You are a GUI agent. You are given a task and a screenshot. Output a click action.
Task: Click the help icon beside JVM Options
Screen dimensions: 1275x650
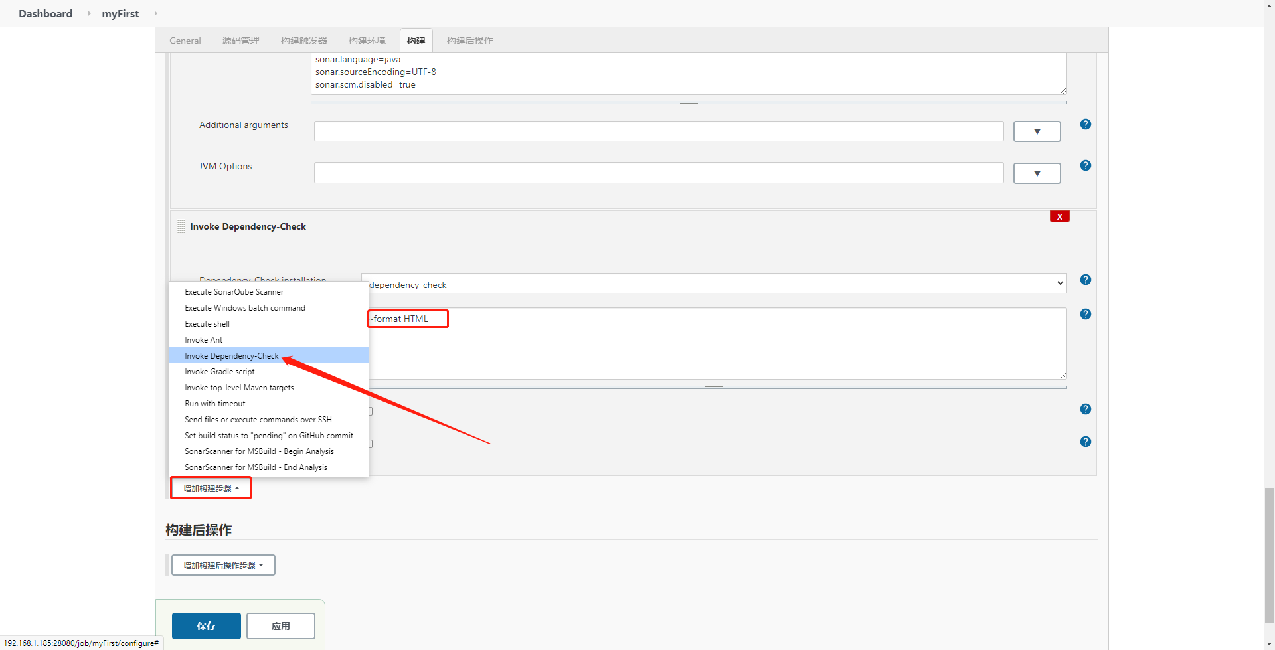click(x=1085, y=165)
